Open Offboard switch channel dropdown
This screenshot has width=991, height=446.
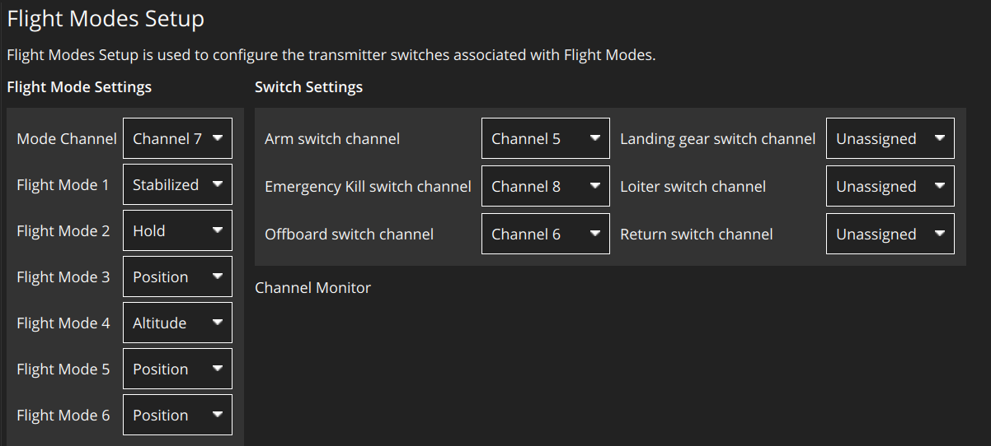[546, 234]
